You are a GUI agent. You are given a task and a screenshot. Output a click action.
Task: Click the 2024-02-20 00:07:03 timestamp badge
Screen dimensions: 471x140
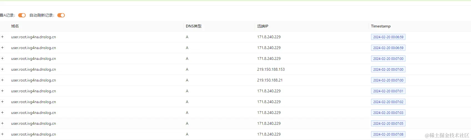[388, 113]
